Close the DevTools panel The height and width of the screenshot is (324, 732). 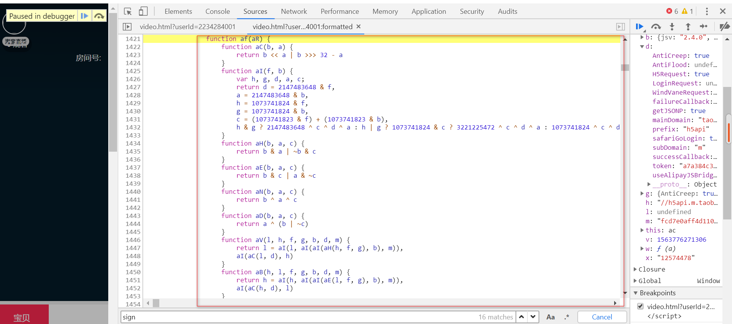tap(723, 11)
